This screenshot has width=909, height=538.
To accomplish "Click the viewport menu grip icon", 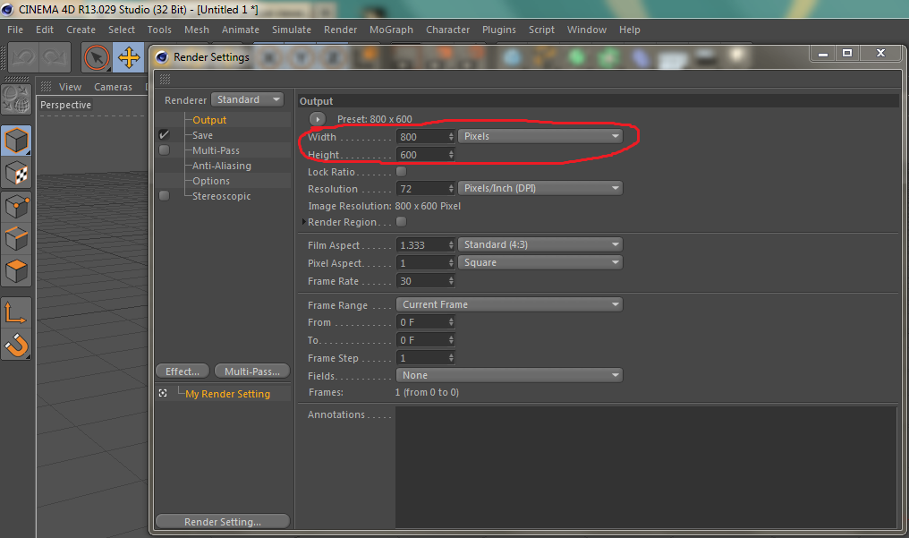I will point(47,86).
